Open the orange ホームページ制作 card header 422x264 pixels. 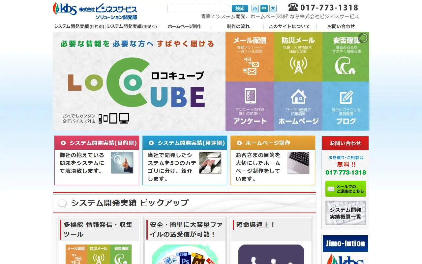[273, 143]
